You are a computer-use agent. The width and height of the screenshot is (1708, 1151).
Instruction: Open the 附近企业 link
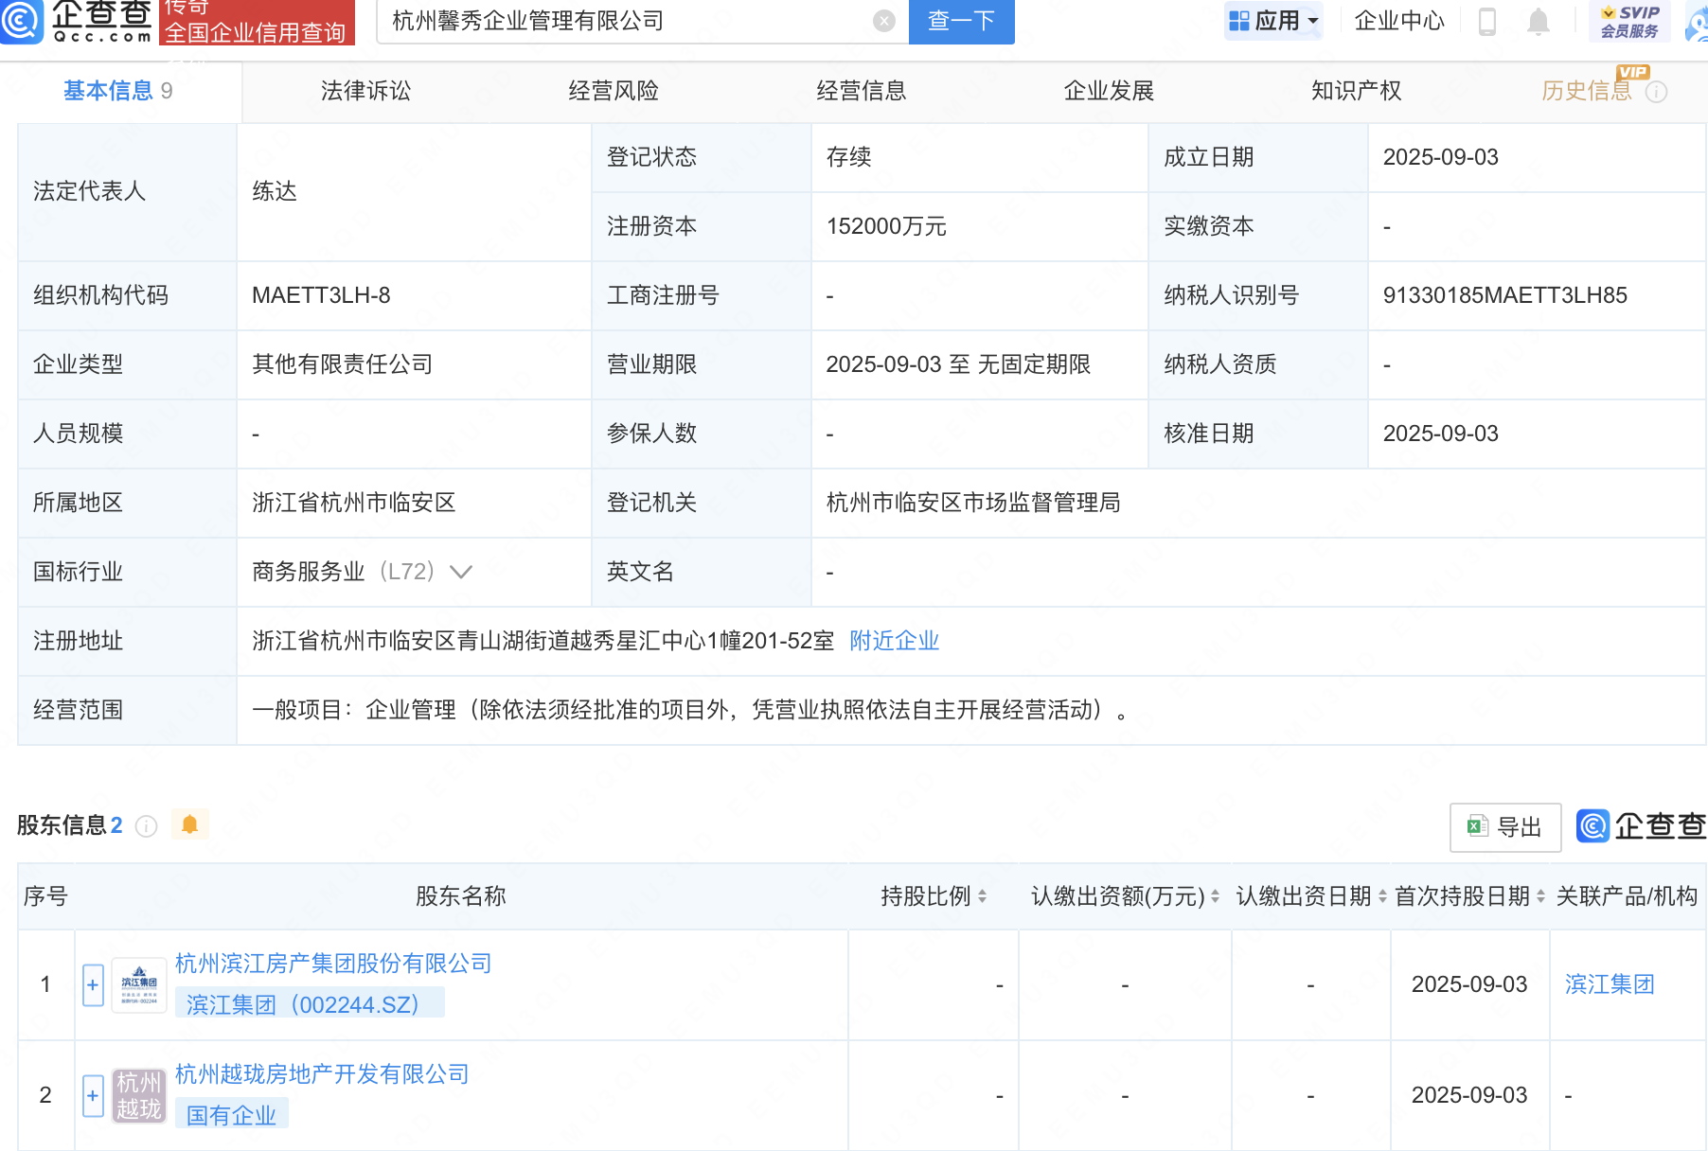pos(894,641)
